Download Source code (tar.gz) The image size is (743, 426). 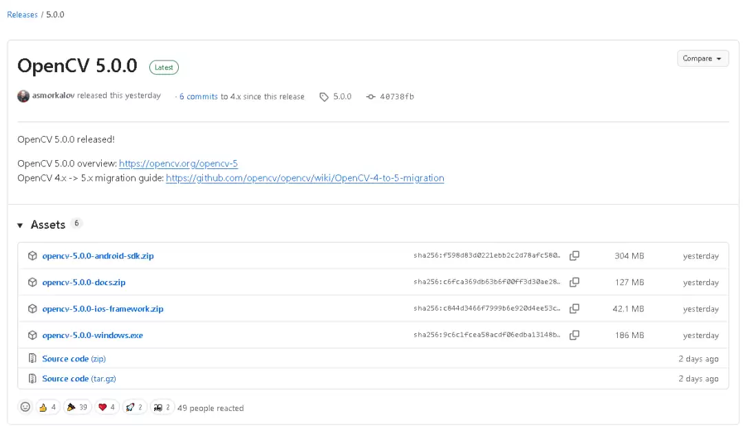(79, 379)
